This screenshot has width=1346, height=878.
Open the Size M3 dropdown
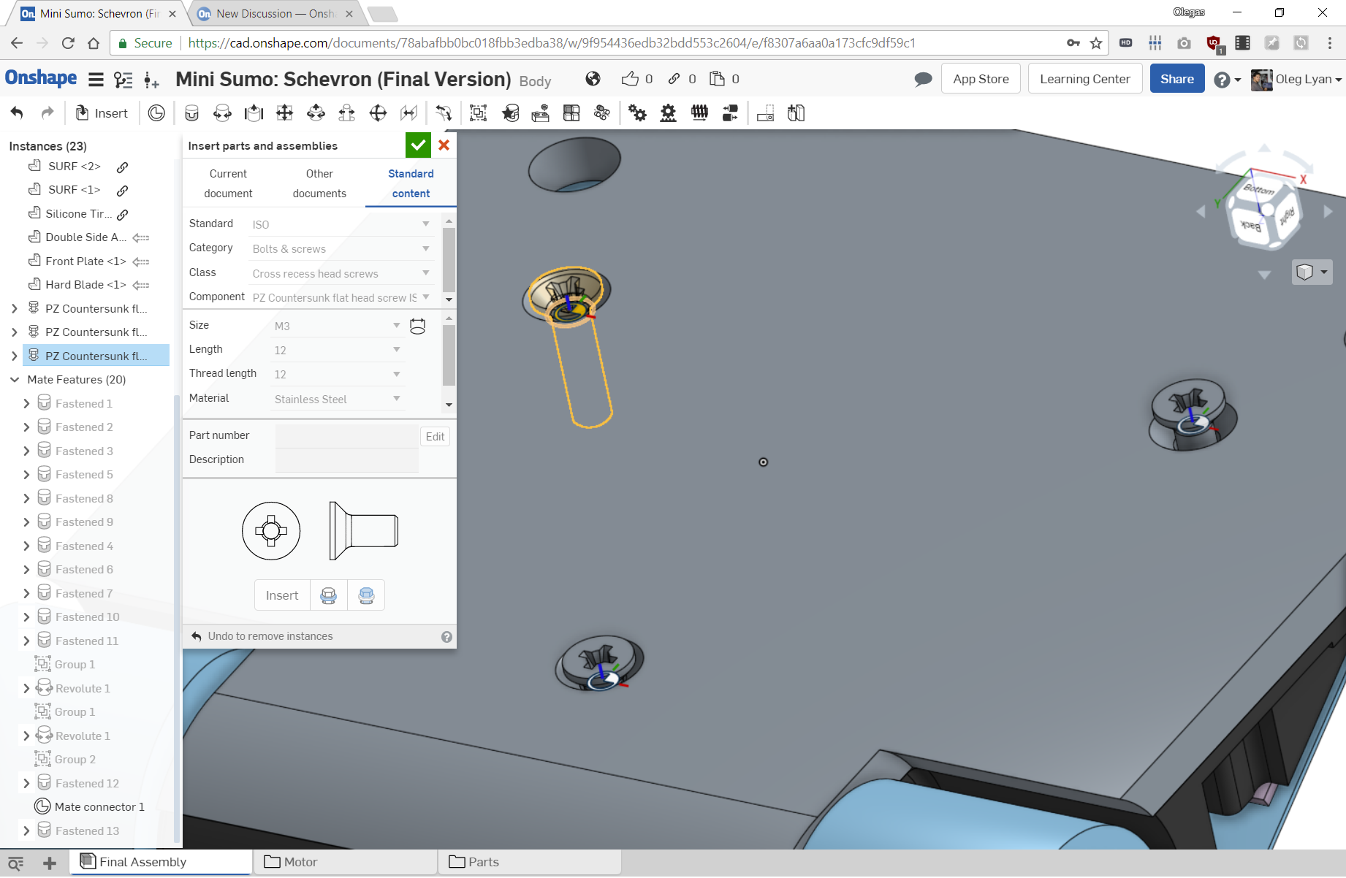click(337, 326)
